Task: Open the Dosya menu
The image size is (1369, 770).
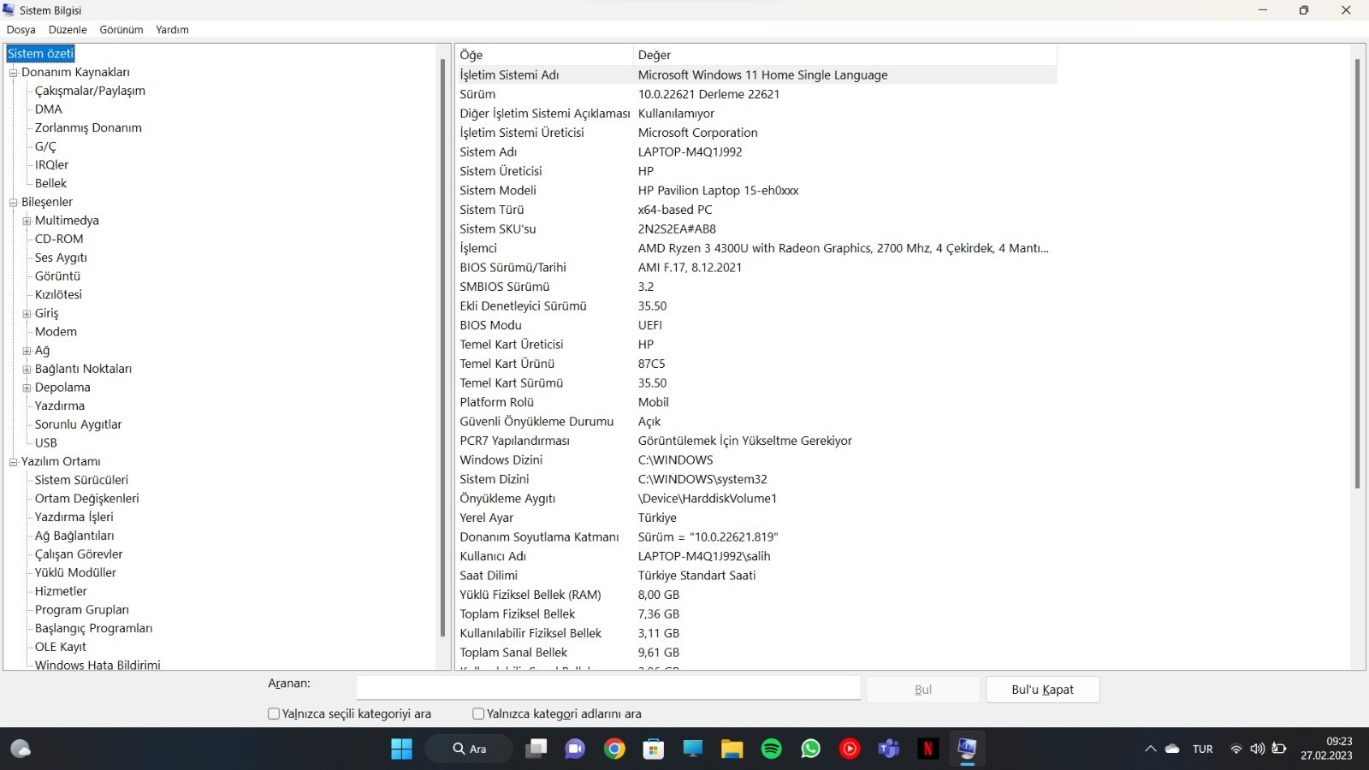Action: point(21,29)
